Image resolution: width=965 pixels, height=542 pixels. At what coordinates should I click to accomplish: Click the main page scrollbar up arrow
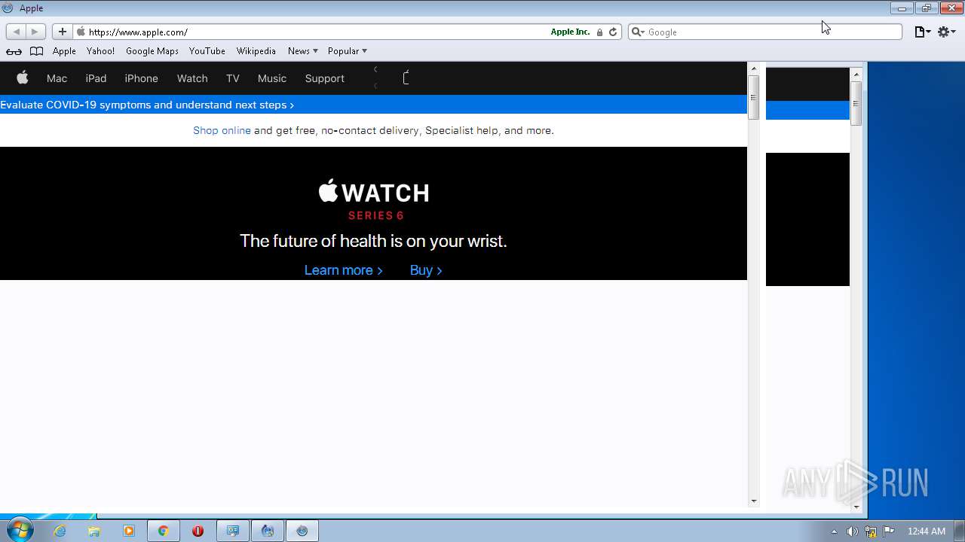753,69
